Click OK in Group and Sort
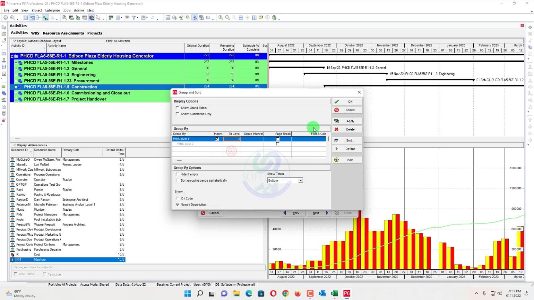 (347, 101)
